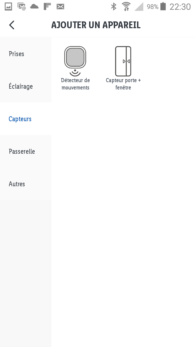
Task: Open the Passerelle category
Action: tap(26, 151)
